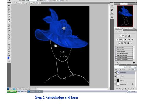149x106 pixels.
Task: Click the blue foreground color swatch
Action: pyautogui.click(x=9, y=58)
